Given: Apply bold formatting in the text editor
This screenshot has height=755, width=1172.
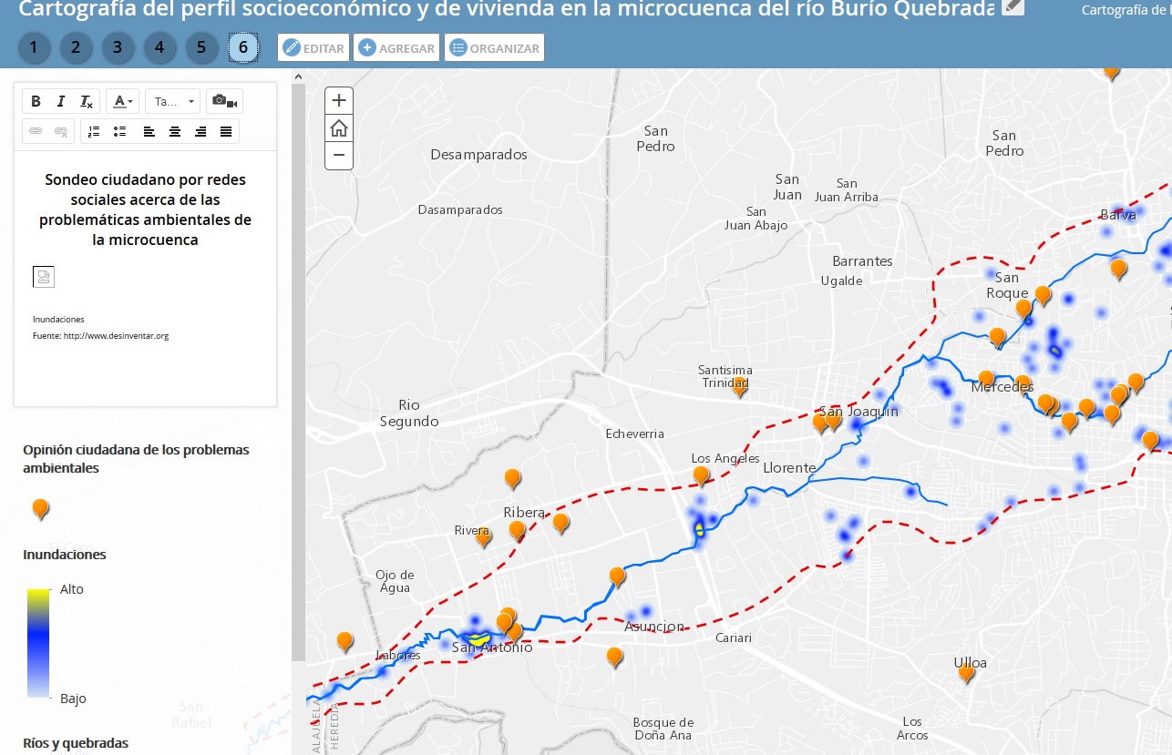Looking at the screenshot, I should 36,101.
